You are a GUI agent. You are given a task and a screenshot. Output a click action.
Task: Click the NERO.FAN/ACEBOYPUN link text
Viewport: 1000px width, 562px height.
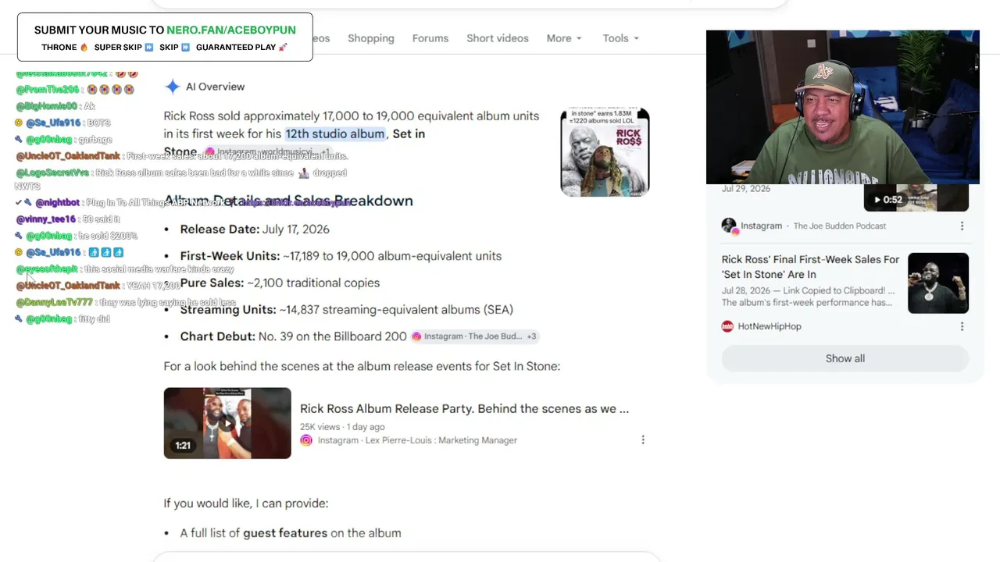tap(231, 30)
